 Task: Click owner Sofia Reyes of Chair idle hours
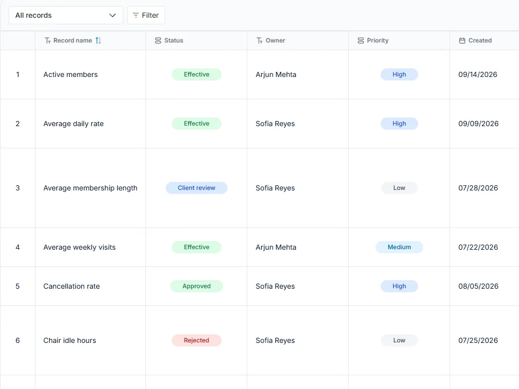(275, 340)
